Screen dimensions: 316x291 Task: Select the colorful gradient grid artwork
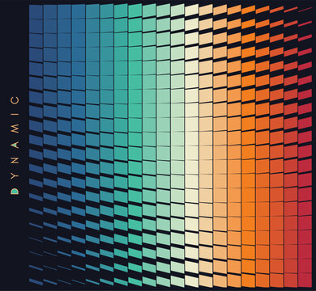pyautogui.click(x=170, y=145)
